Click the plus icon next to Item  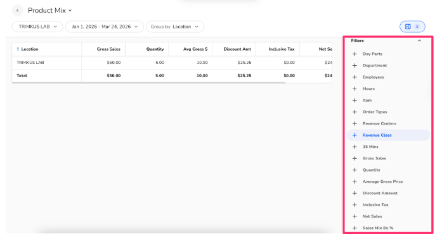click(x=354, y=100)
